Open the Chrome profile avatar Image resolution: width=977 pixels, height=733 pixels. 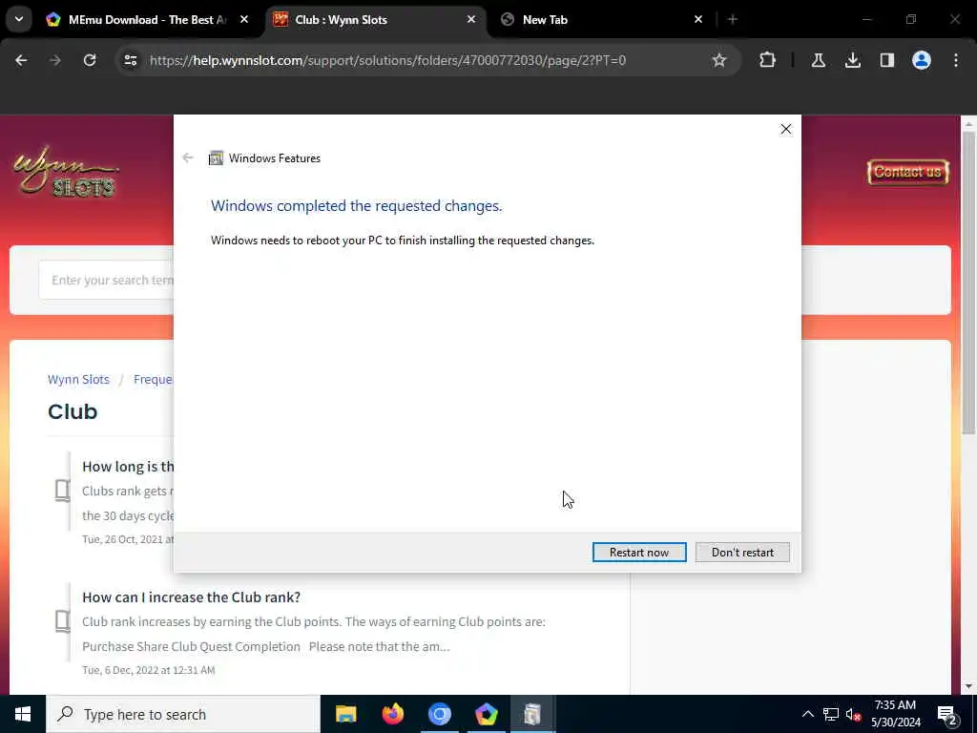coord(922,60)
